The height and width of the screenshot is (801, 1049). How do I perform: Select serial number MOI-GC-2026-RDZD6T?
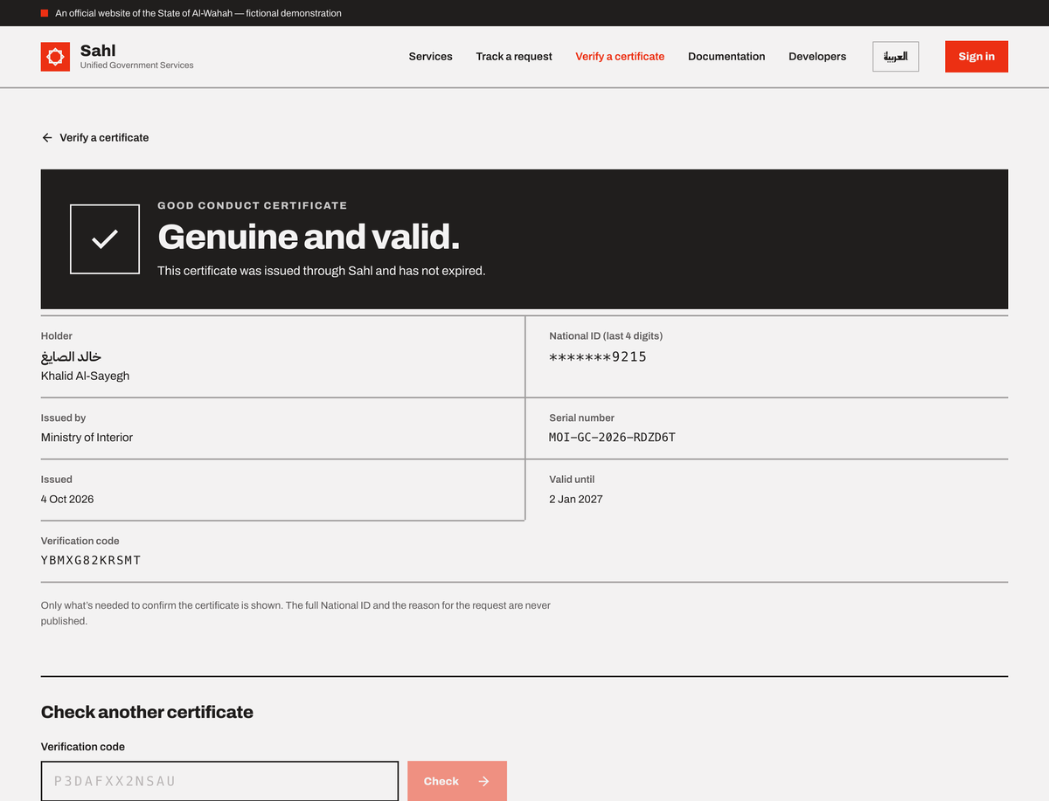[612, 438]
